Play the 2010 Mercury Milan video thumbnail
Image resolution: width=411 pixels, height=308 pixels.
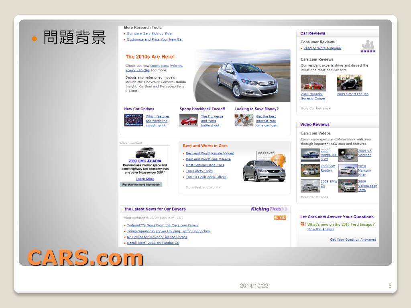348,170
